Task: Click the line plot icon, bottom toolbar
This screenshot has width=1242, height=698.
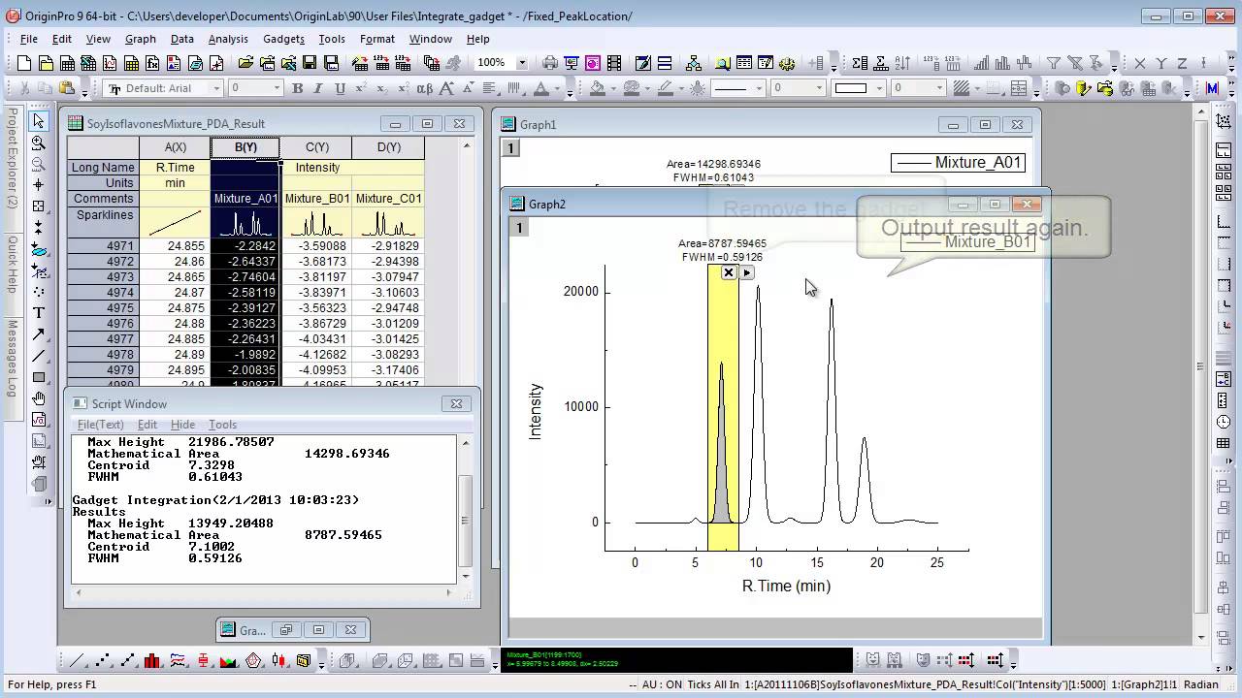Action: [x=76, y=661]
